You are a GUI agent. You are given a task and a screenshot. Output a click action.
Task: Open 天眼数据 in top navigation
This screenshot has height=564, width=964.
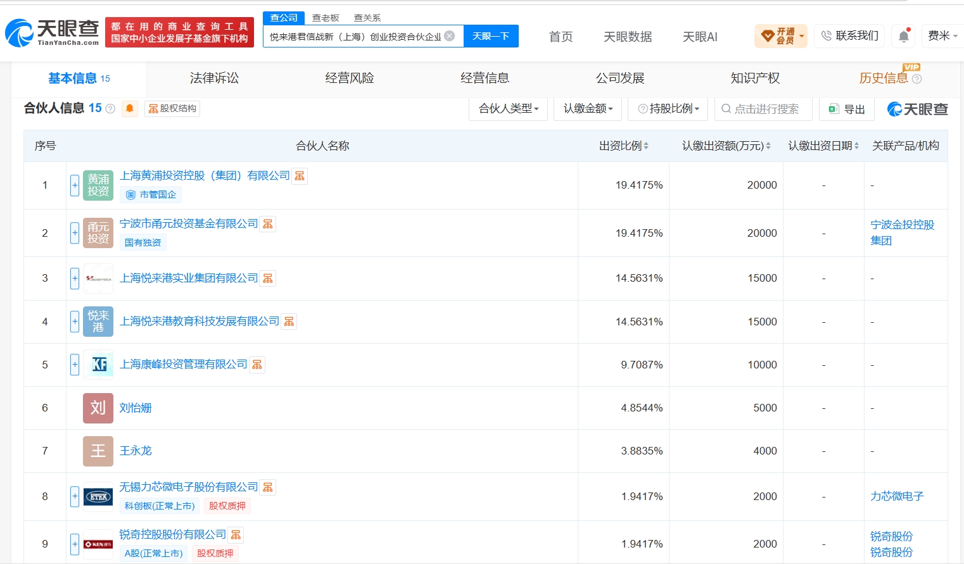[x=628, y=37]
